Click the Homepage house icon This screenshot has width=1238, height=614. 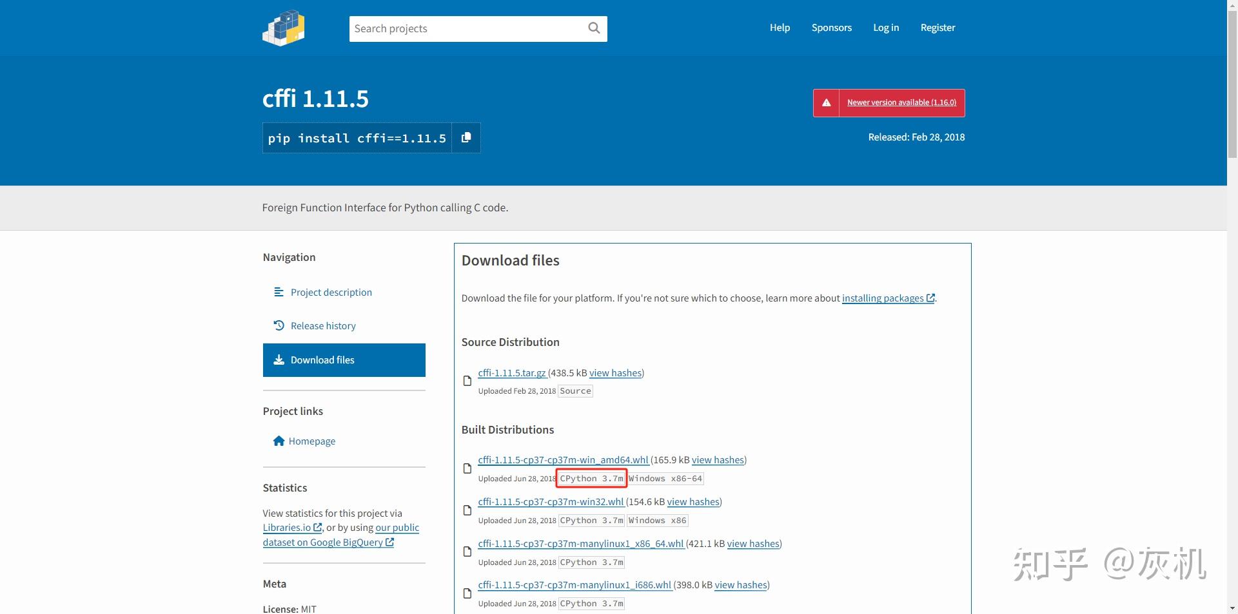point(279,441)
